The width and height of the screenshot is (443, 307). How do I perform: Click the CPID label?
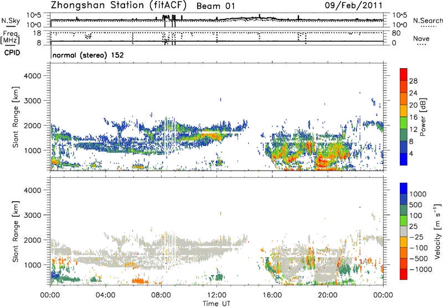point(12,53)
